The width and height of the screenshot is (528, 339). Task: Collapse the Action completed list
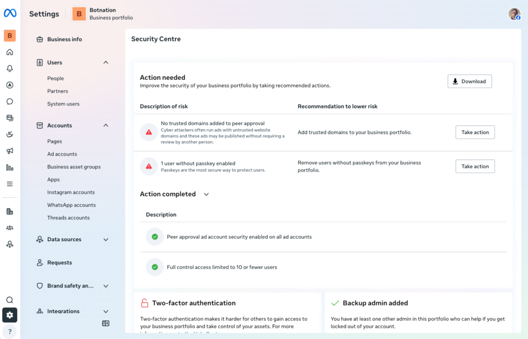(x=206, y=194)
